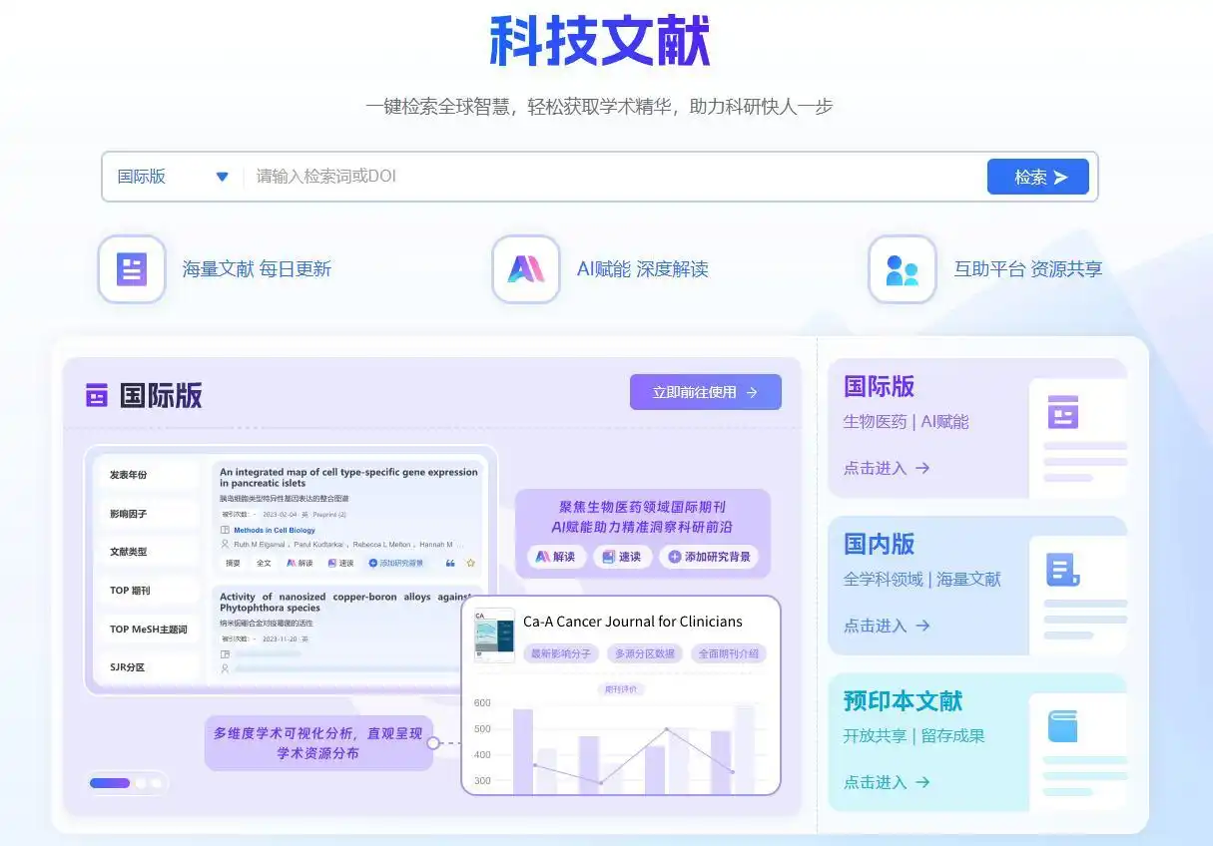
Task: Open the 全文 tab of the article
Action: (x=264, y=563)
